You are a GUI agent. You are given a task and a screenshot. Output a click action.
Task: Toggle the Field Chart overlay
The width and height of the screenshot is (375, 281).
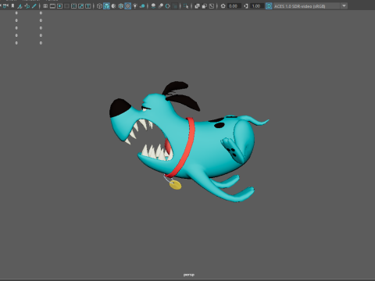click(x=73, y=6)
